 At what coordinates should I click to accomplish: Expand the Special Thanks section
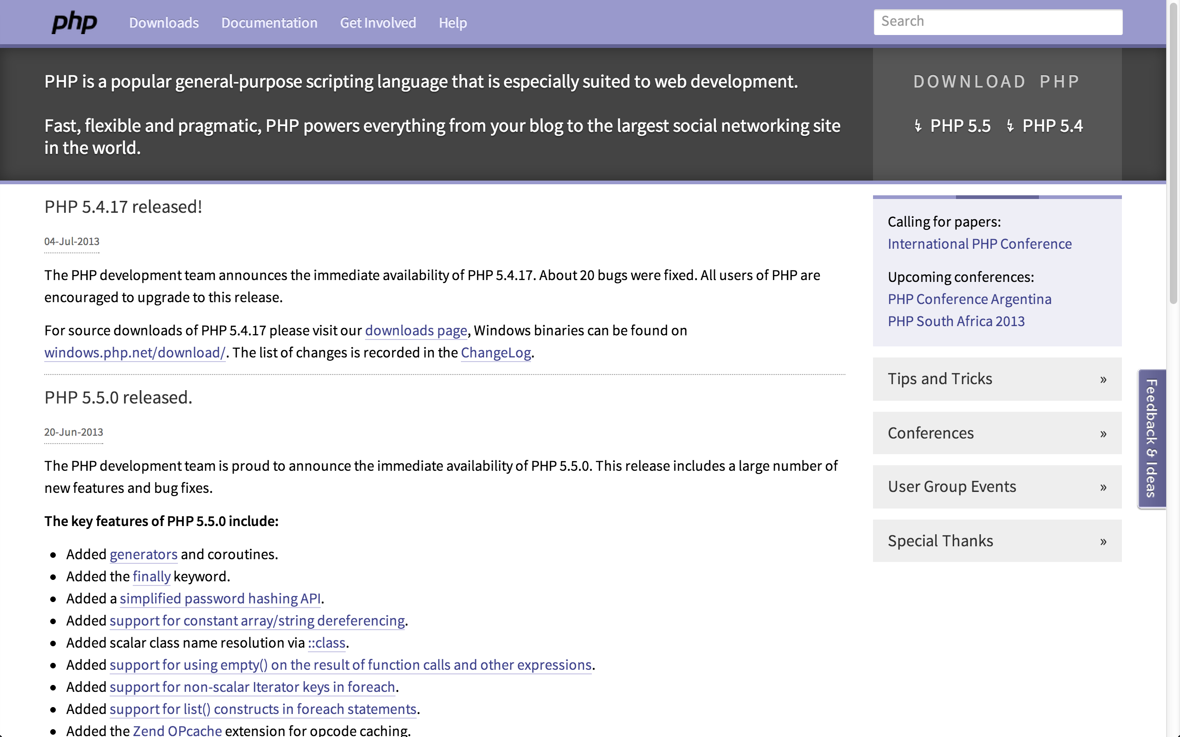click(x=997, y=541)
